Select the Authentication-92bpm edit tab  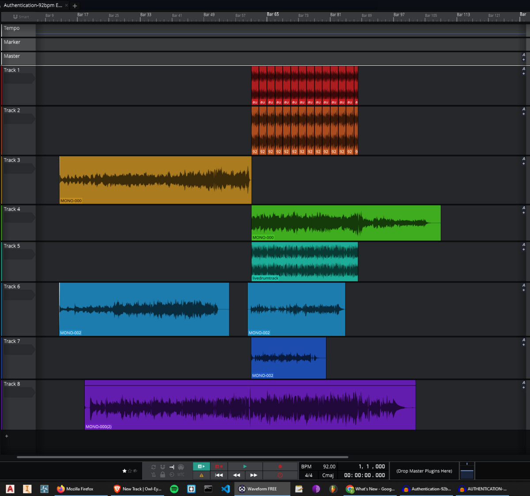click(x=33, y=5)
